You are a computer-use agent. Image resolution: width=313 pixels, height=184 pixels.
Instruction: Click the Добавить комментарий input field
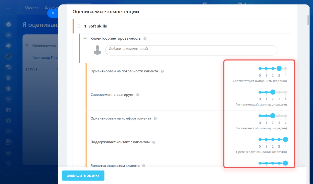pyautogui.click(x=191, y=50)
